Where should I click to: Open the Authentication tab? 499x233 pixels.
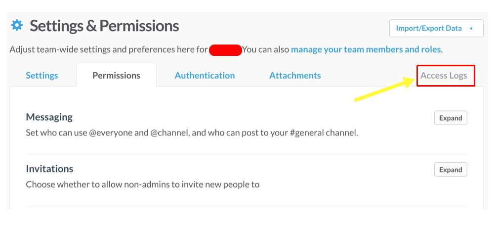click(x=205, y=76)
